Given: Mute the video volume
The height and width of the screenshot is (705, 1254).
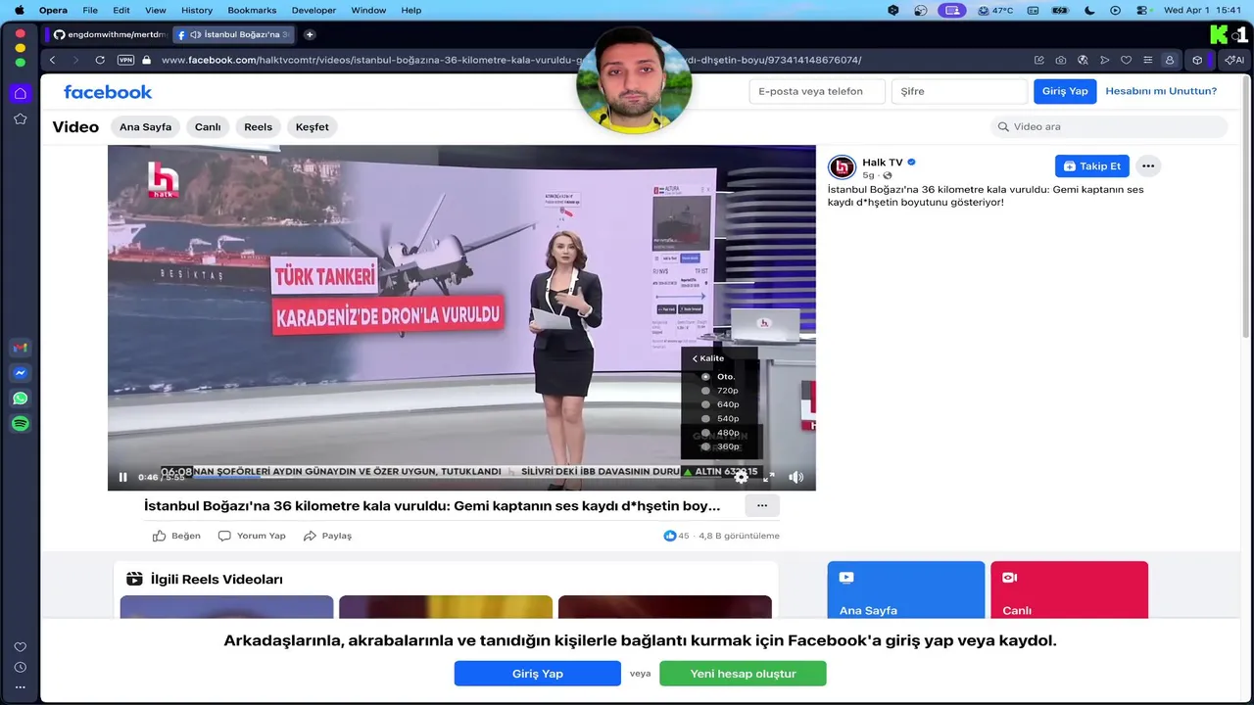Looking at the screenshot, I should tap(796, 477).
